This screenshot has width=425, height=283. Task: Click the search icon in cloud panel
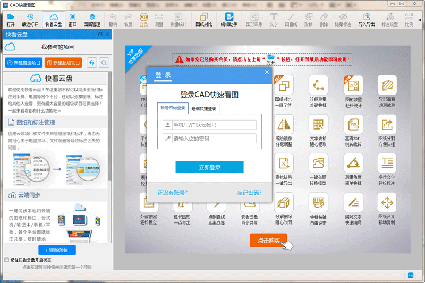pos(104,63)
